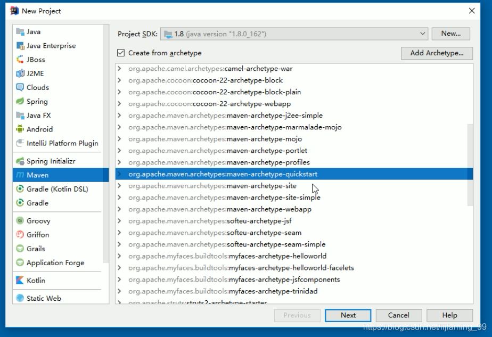Uncheck Create from archetype checkbox
Screen dimensions: 492x337
pos(121,53)
